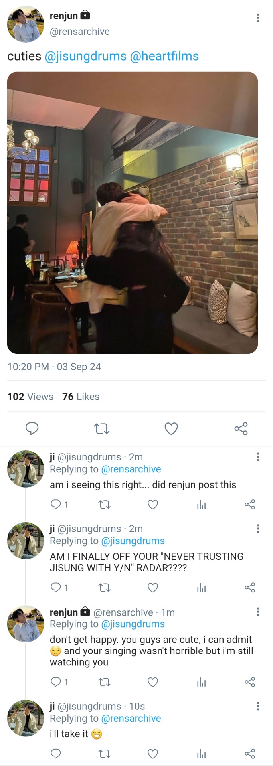Like renjun's "don't get happy" reply

coord(153,682)
